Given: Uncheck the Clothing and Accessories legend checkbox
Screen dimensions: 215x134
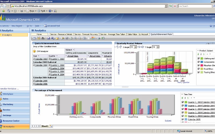Looking at the screenshot, I should [199, 58].
